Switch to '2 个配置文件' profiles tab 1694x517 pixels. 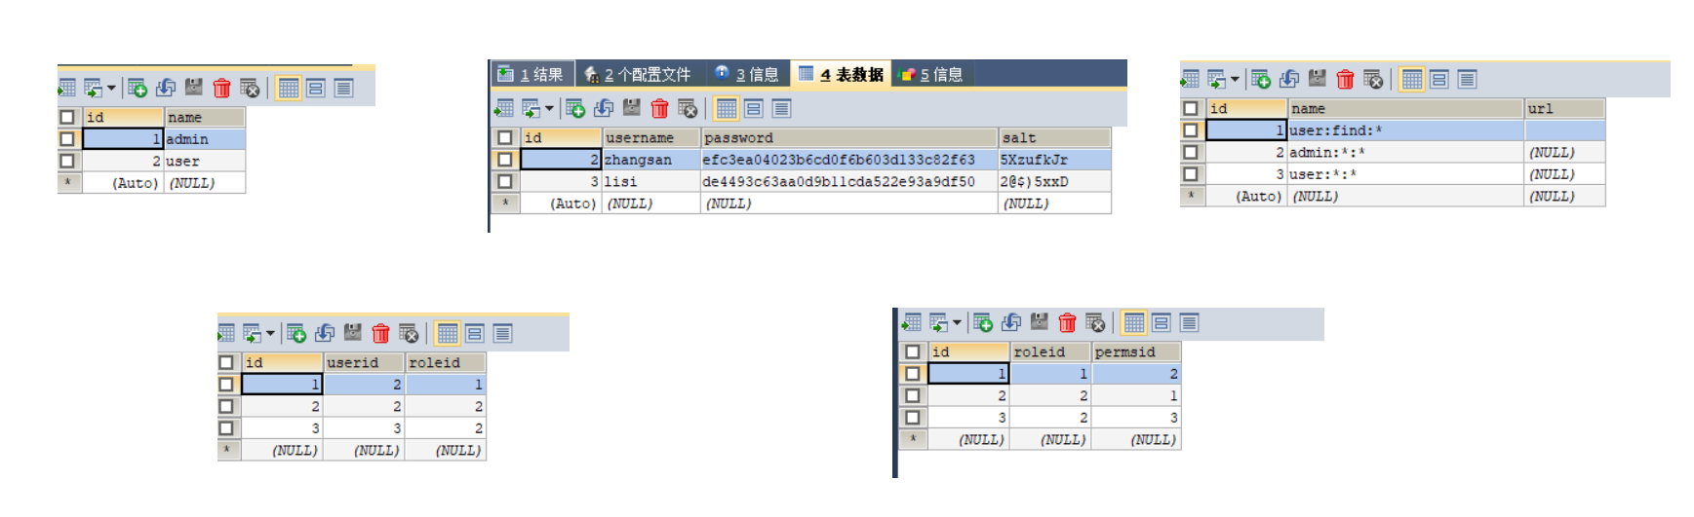(639, 74)
